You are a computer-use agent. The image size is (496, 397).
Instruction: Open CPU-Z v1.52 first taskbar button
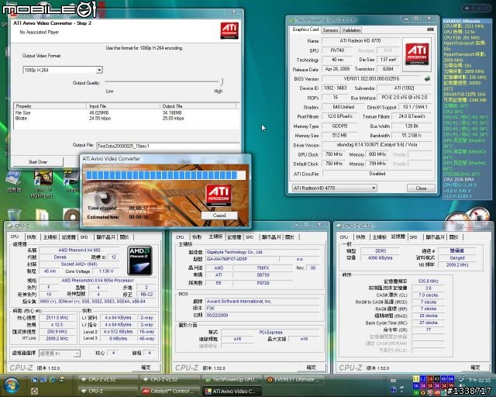click(108, 379)
